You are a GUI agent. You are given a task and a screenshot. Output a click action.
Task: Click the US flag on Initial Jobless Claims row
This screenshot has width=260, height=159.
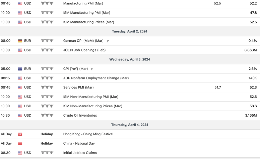click(x=20, y=153)
